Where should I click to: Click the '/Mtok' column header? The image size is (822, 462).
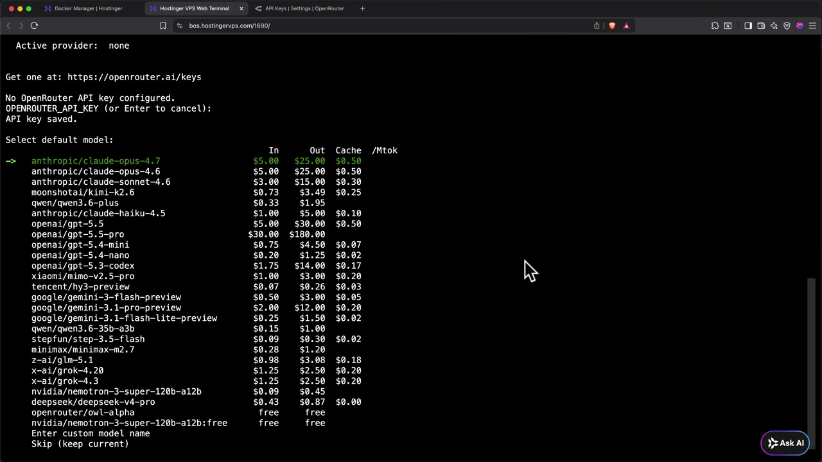pyautogui.click(x=385, y=150)
